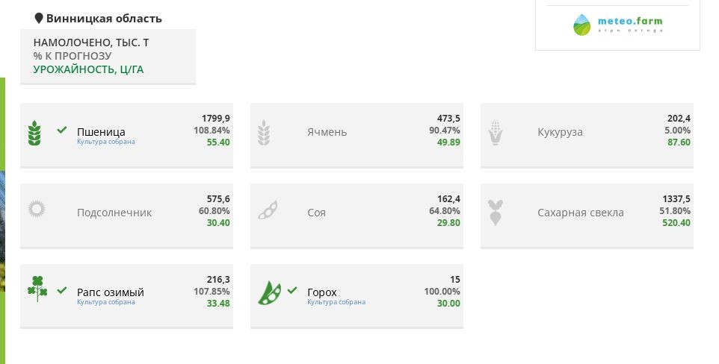Click the green checkmark next to Горох

(292, 290)
